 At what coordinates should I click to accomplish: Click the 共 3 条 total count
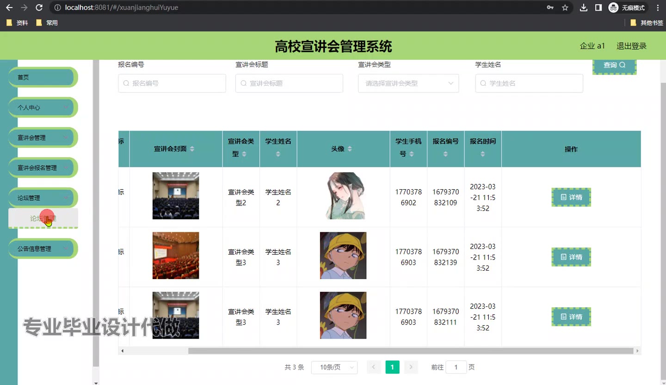(x=294, y=367)
